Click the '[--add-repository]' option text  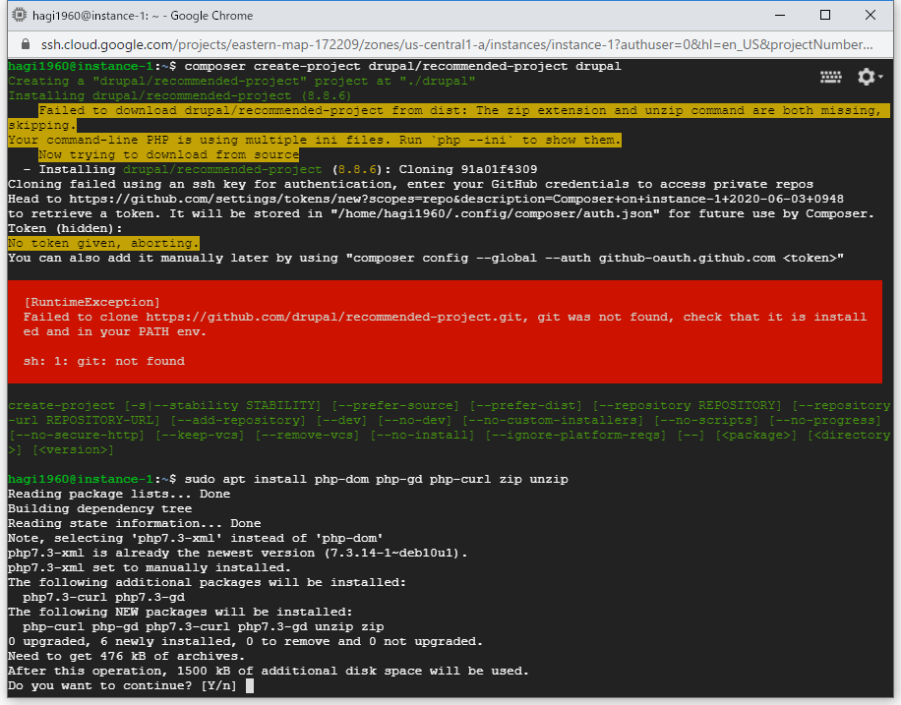point(238,421)
